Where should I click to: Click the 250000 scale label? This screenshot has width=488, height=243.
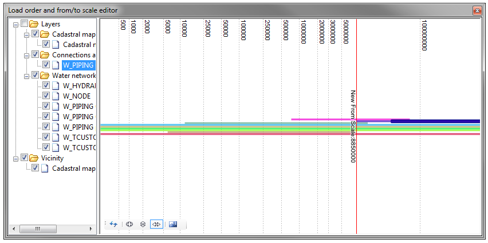point(267,30)
